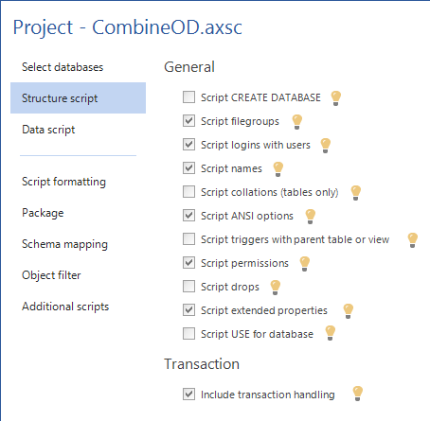Check Script USE for database
This screenshot has width=430, height=421.
coord(188,334)
